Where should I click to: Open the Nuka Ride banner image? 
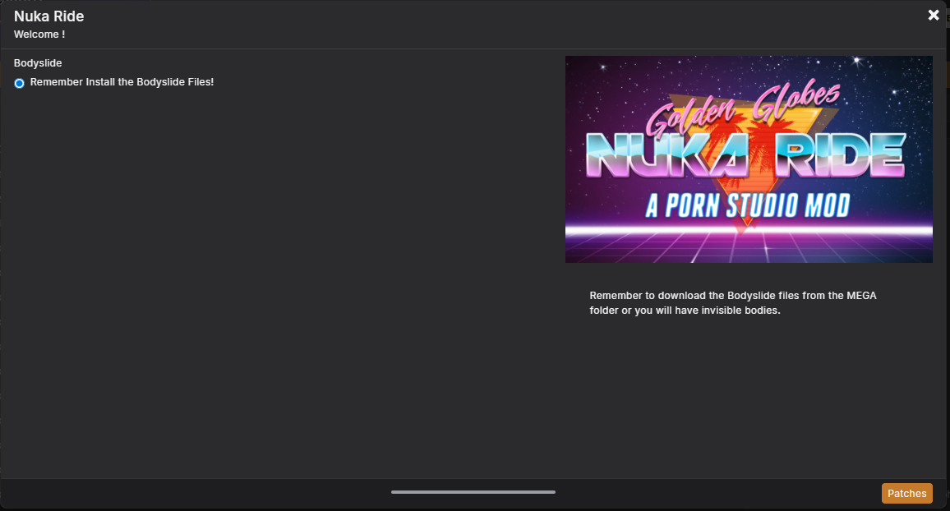(x=749, y=159)
